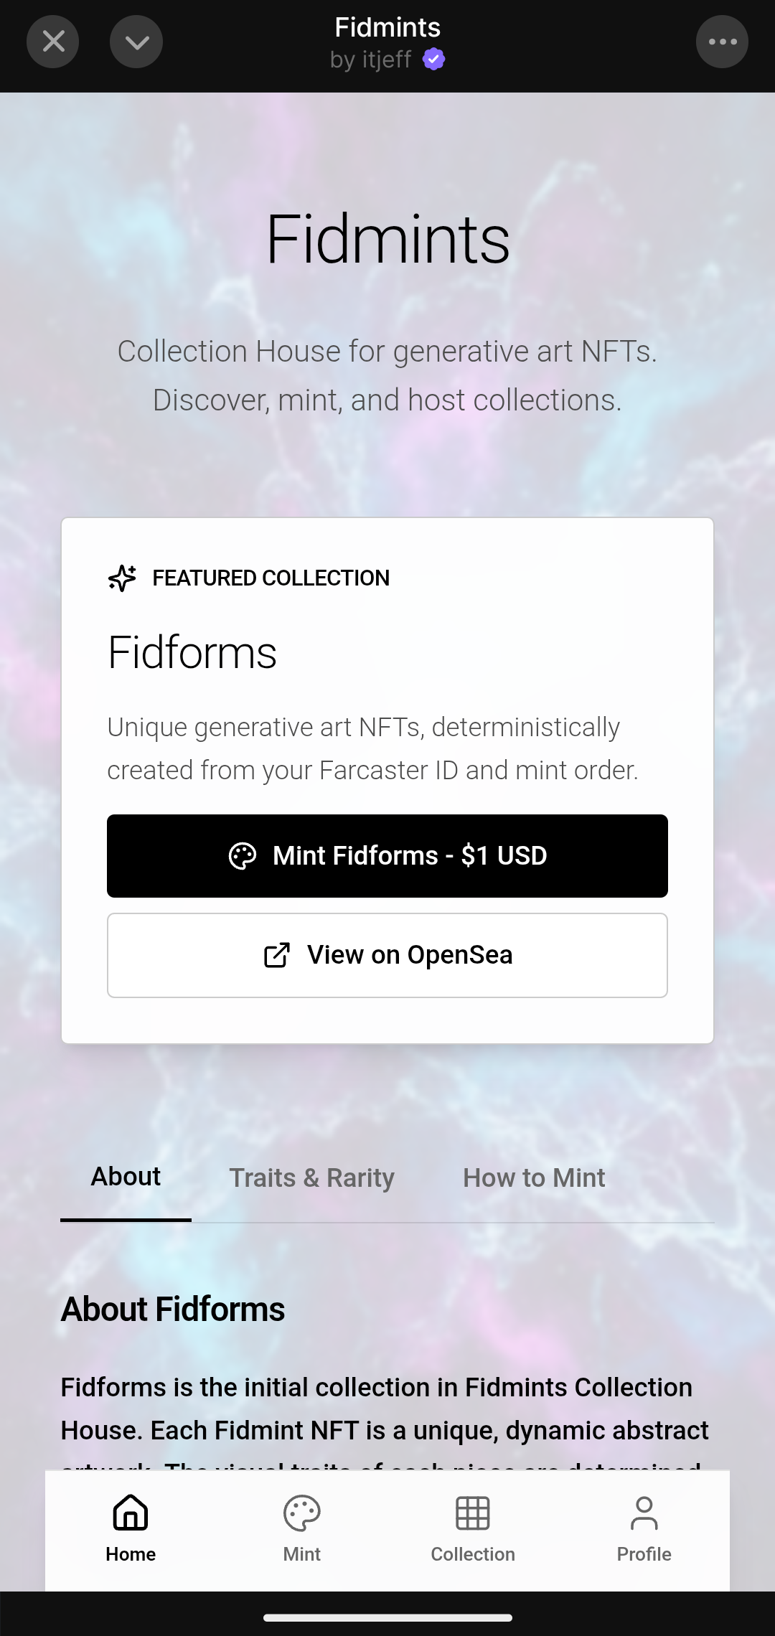View the collection on OpenSea
Viewport: 775px width, 1636px height.
tap(387, 954)
